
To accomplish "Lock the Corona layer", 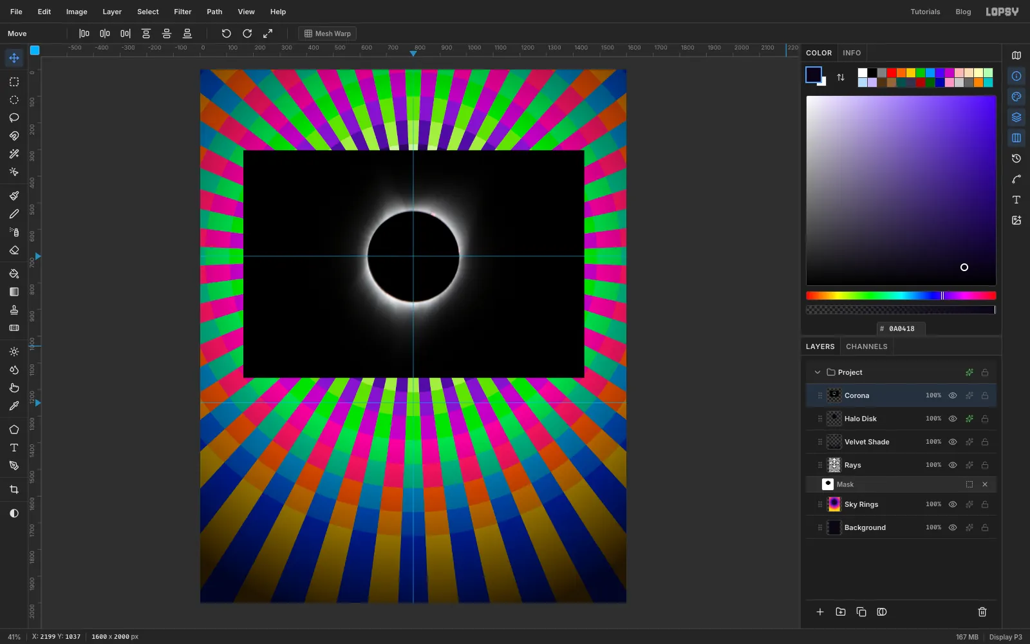I will coord(985,395).
